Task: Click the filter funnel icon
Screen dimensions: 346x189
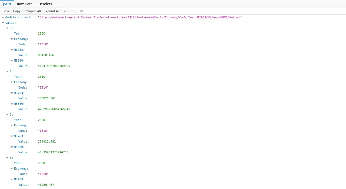Action: [65, 11]
